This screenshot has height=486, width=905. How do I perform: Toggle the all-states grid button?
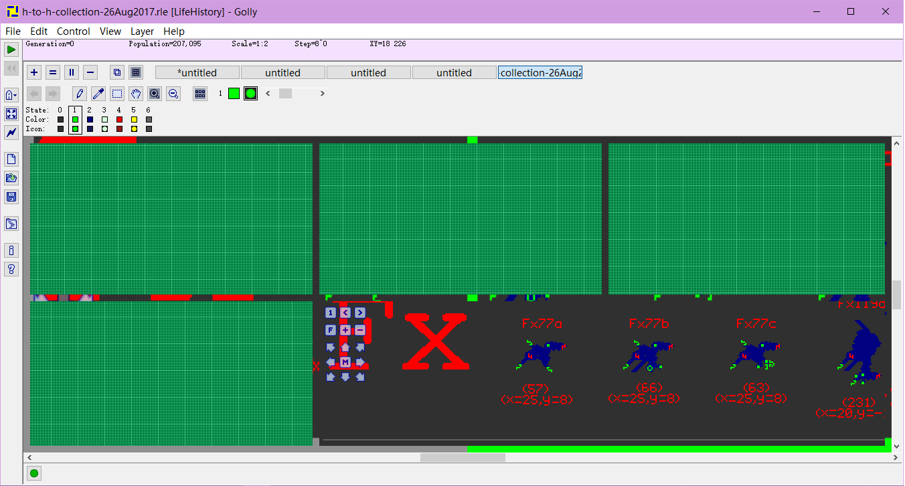pyautogui.click(x=200, y=94)
